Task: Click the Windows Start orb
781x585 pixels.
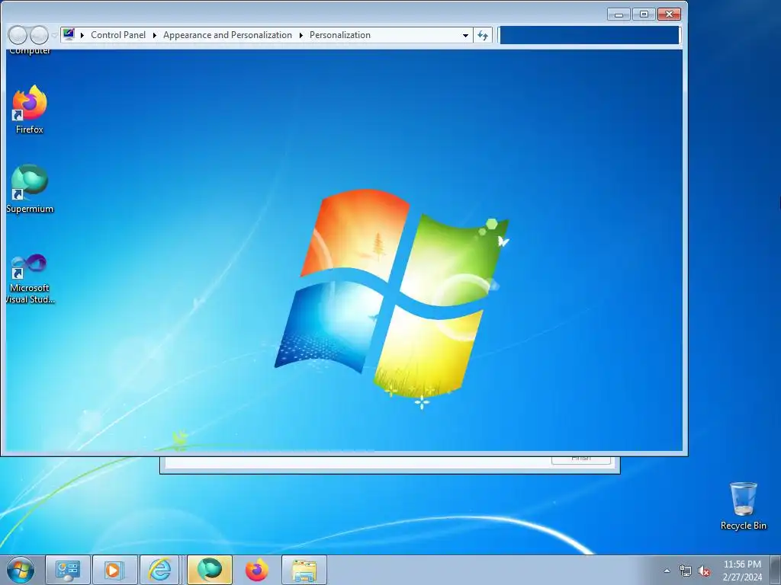Action: (x=21, y=570)
